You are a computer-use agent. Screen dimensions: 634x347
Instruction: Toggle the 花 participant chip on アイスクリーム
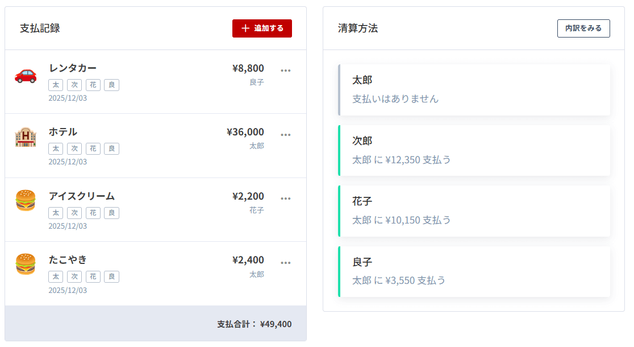(x=93, y=212)
